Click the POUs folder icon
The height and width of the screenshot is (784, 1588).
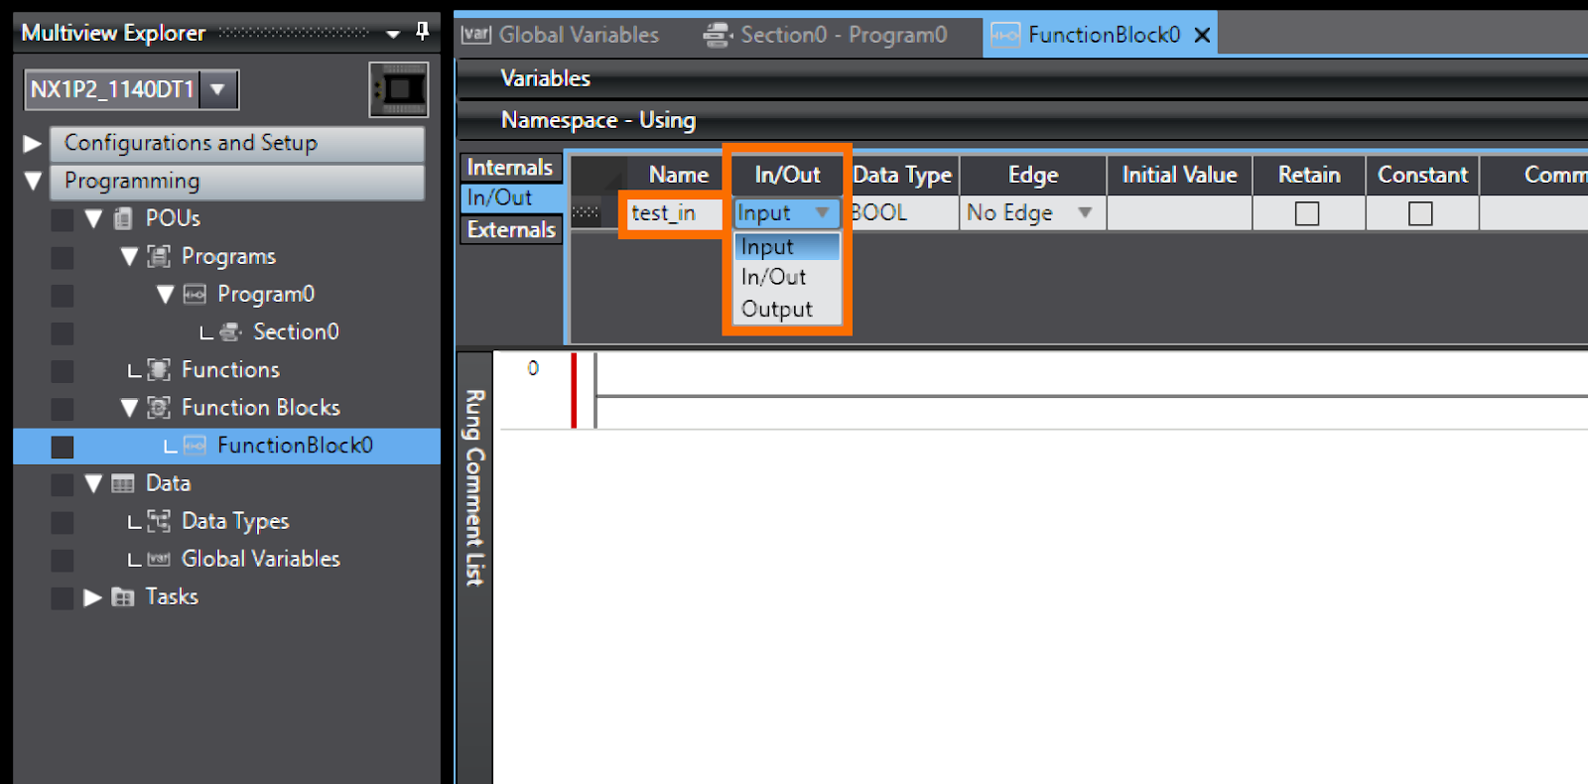(123, 218)
